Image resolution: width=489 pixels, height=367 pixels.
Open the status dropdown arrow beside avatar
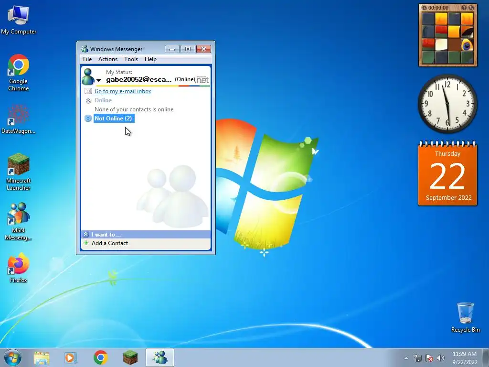98,80
